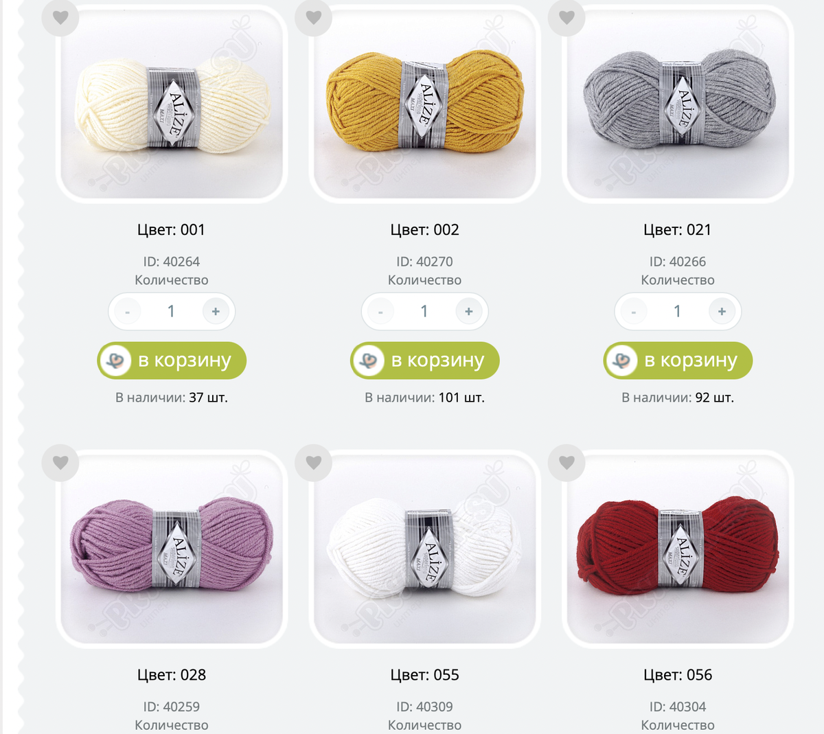Add color 002 to the basket
This screenshot has height=734, width=824.
point(425,360)
